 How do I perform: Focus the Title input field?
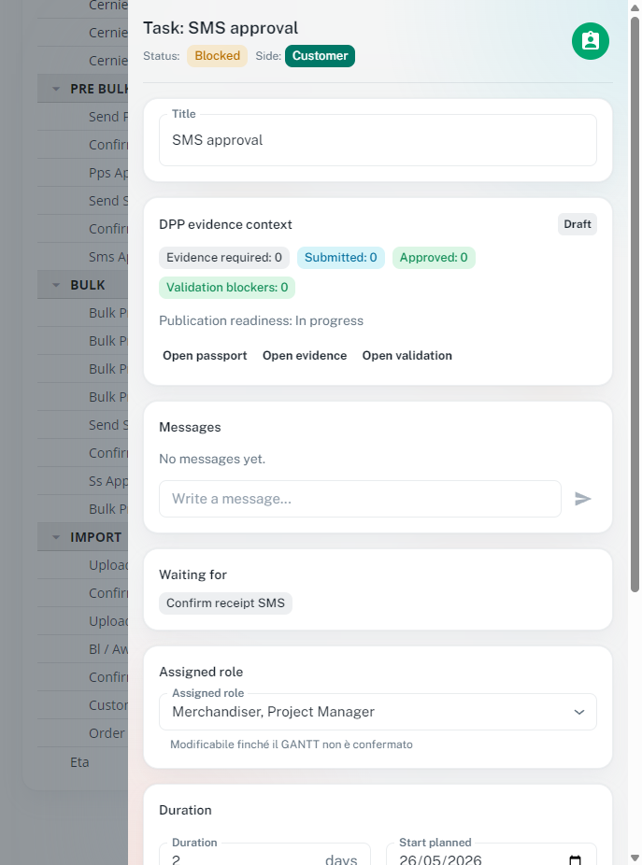pyautogui.click(x=378, y=140)
